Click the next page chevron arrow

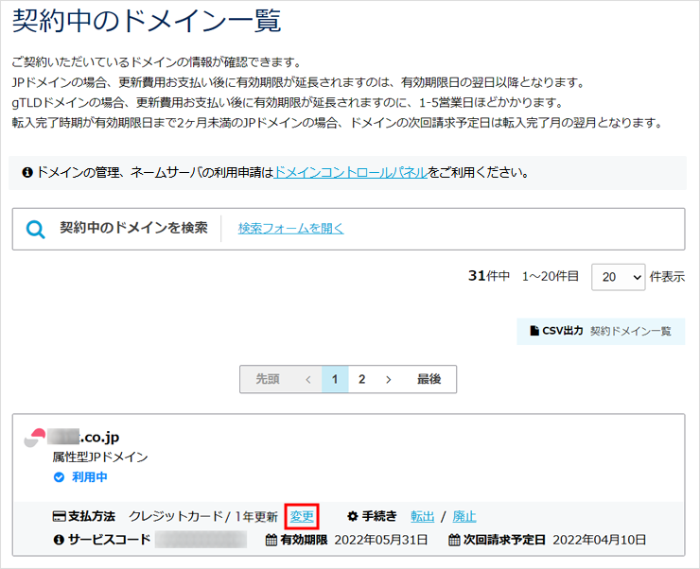click(388, 379)
